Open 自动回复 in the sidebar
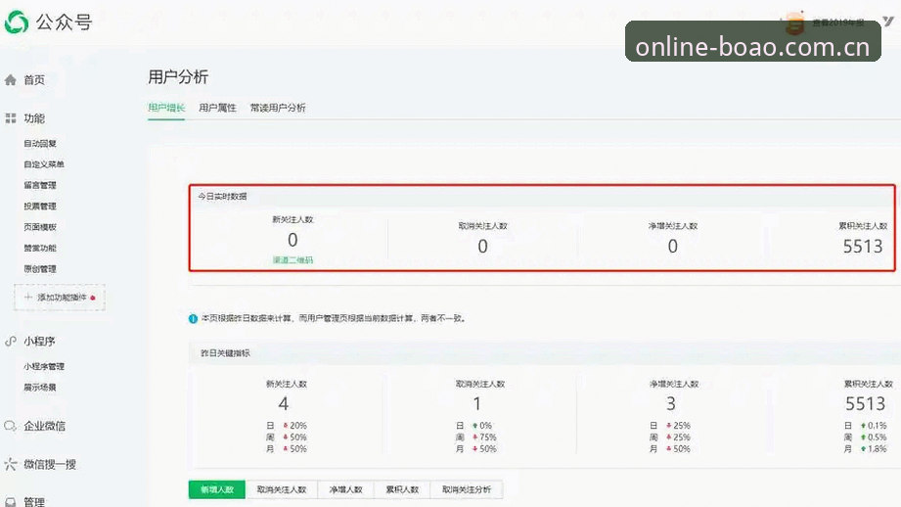 tap(40, 143)
